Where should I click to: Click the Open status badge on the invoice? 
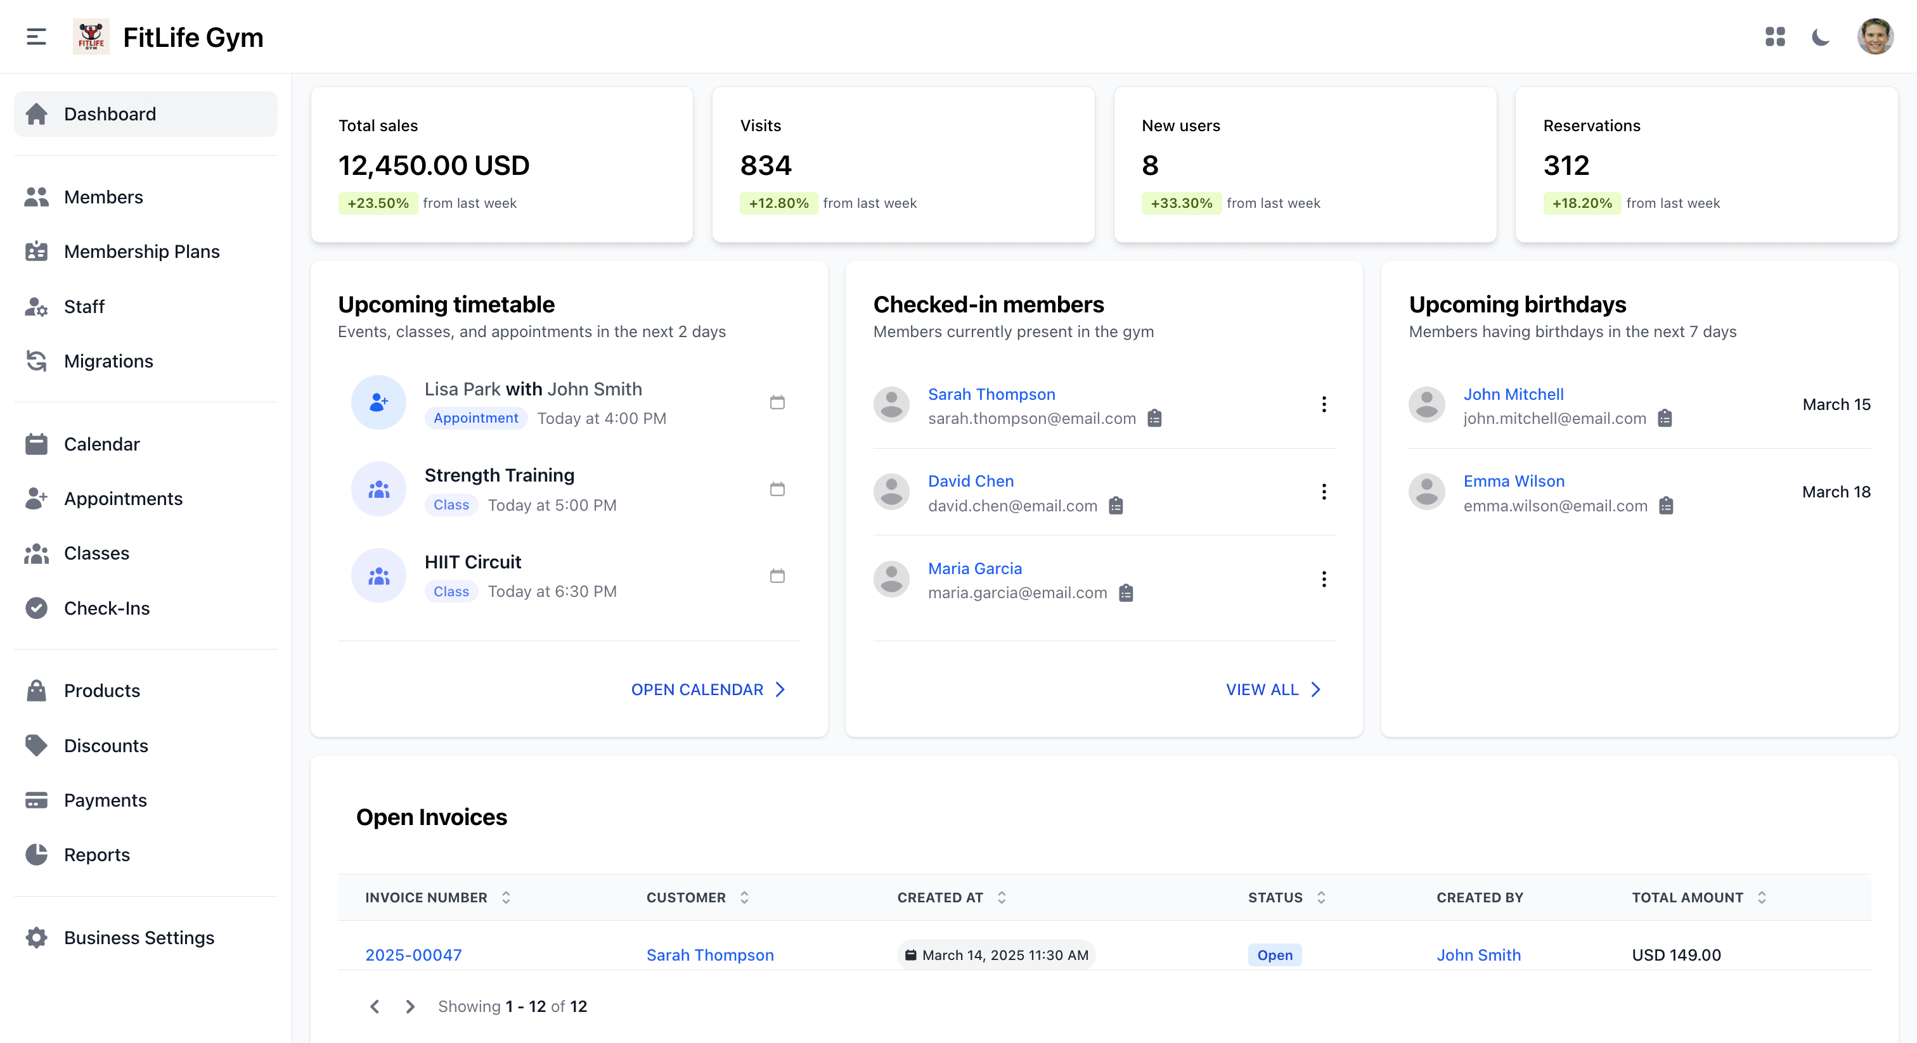coord(1274,955)
